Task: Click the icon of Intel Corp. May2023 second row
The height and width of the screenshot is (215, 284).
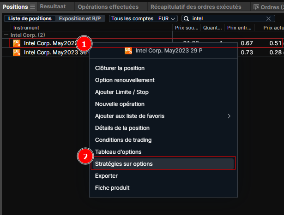Action: point(17,52)
